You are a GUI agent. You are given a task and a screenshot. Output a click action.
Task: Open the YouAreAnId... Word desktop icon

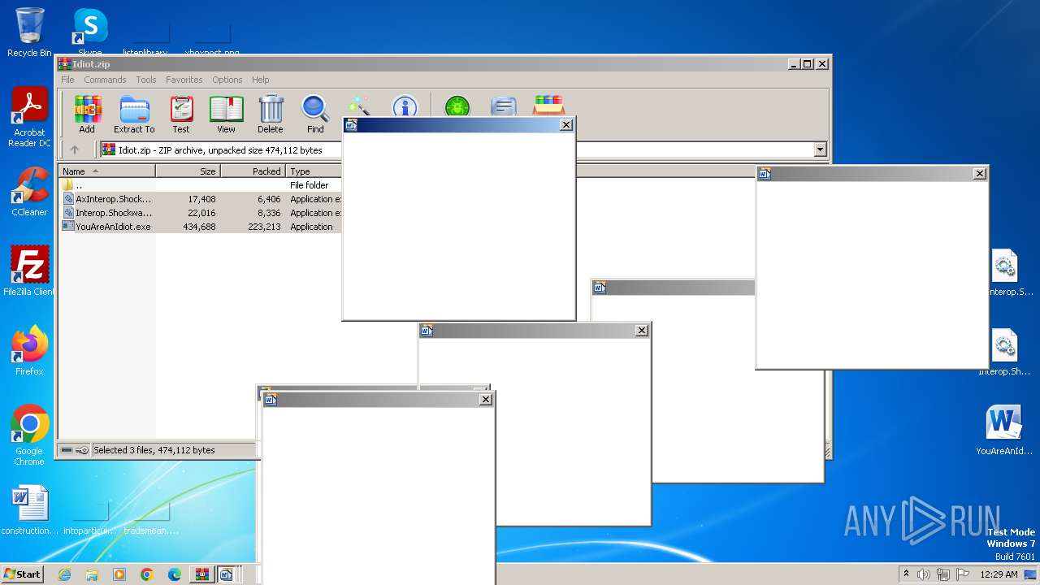pos(1004,431)
